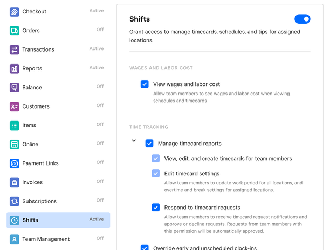Click the Transactions arrows icon

click(x=15, y=49)
